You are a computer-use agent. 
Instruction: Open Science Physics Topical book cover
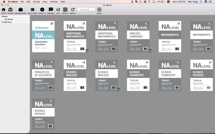click(202, 75)
